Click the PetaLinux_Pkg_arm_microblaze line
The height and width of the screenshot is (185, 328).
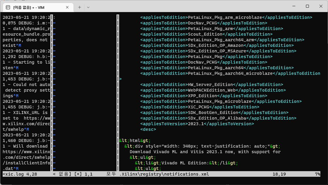pyautogui.click(x=226, y=17)
